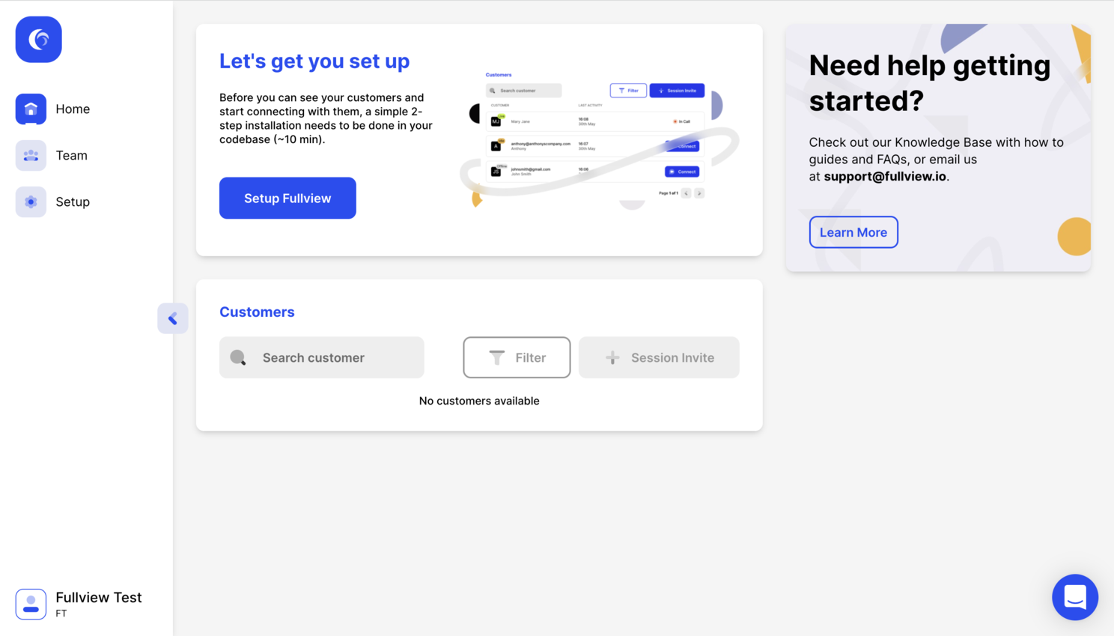Go to Home menu label
This screenshot has height=636, width=1114.
[x=73, y=109]
